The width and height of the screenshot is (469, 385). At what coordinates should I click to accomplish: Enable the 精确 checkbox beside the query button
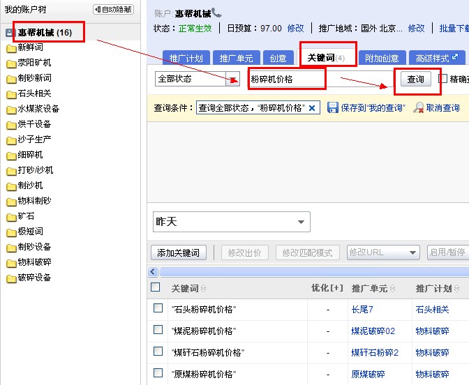point(443,78)
